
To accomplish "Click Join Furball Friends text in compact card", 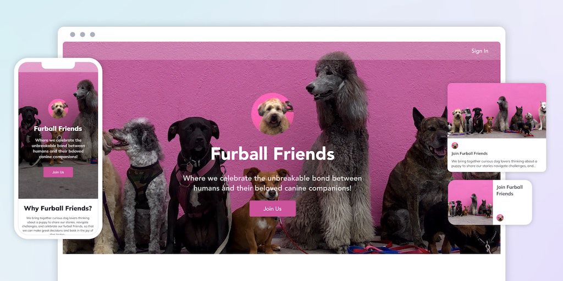I will (x=510, y=190).
